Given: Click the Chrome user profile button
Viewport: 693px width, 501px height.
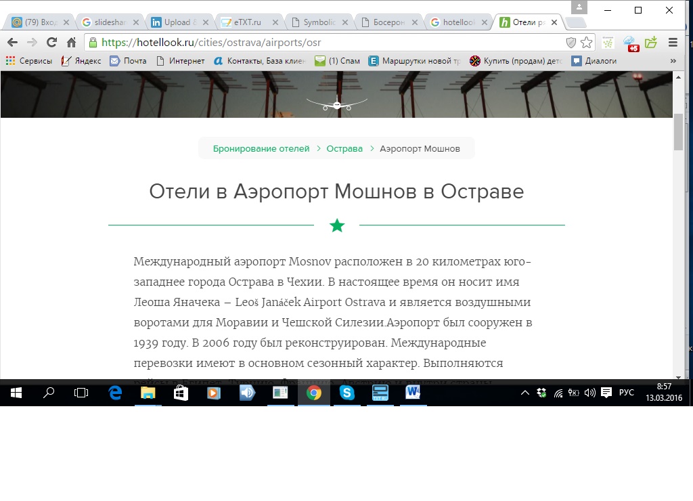Looking at the screenshot, I should [579, 7].
